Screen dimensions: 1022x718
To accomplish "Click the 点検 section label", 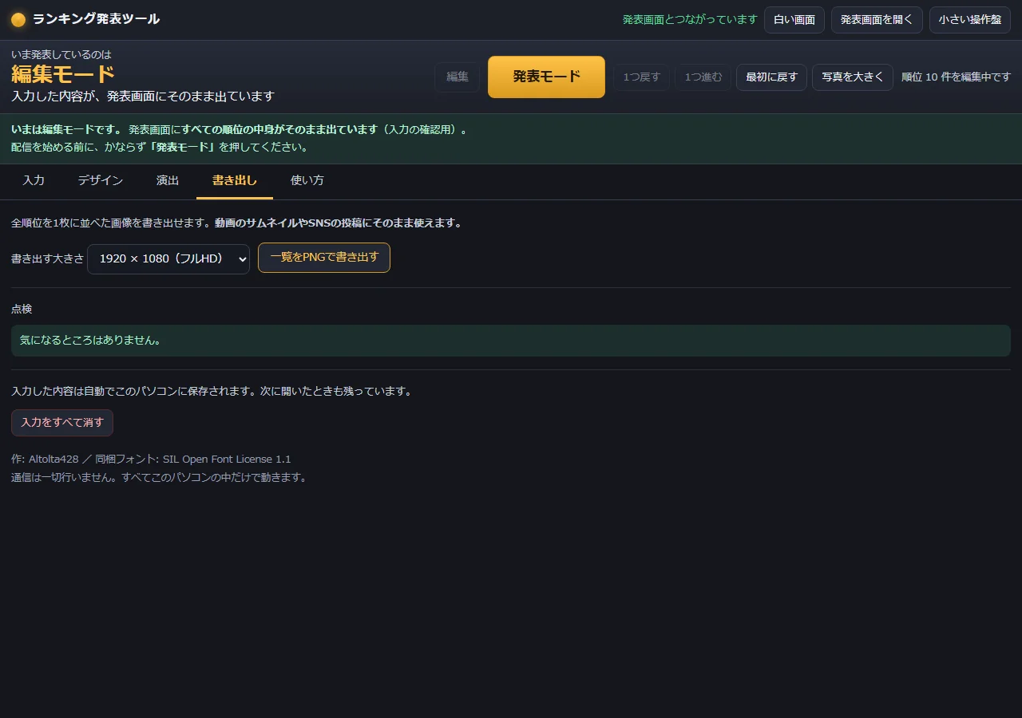I will (x=22, y=310).
